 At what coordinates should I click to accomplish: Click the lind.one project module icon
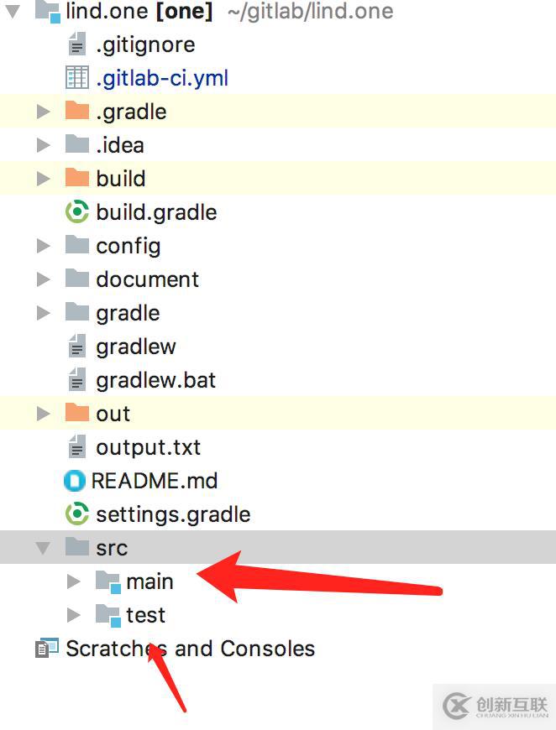47,12
